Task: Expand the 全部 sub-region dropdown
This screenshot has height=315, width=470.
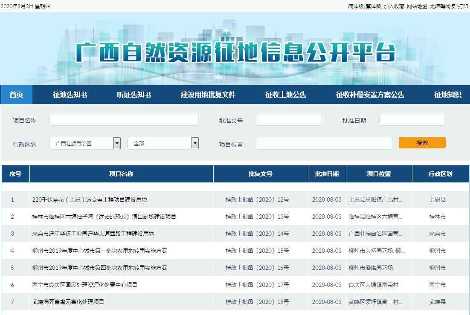Action: coord(163,143)
